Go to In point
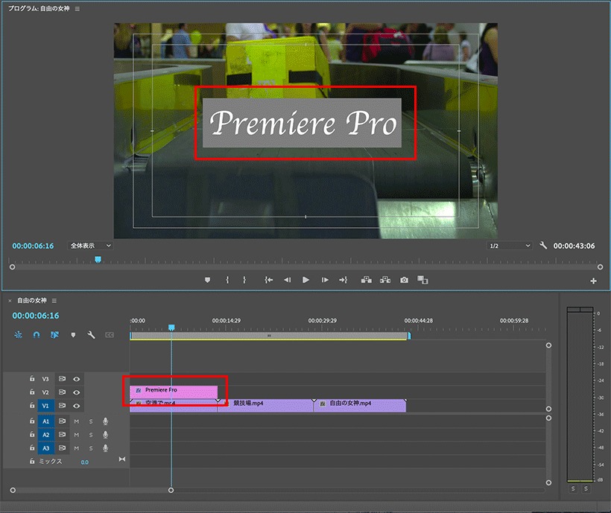 coord(268,280)
